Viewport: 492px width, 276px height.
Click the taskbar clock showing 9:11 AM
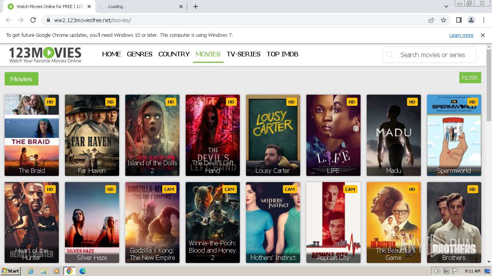coord(472,271)
